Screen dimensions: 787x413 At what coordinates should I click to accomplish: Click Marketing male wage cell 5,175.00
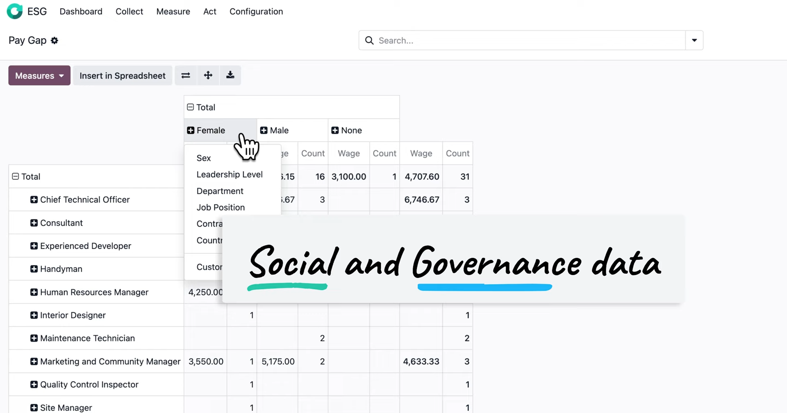277,361
